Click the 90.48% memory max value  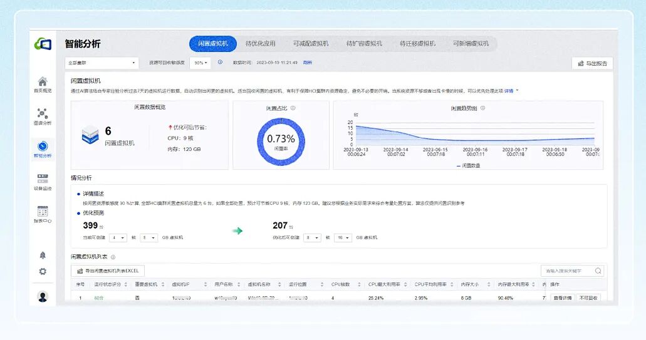pyautogui.click(x=505, y=297)
